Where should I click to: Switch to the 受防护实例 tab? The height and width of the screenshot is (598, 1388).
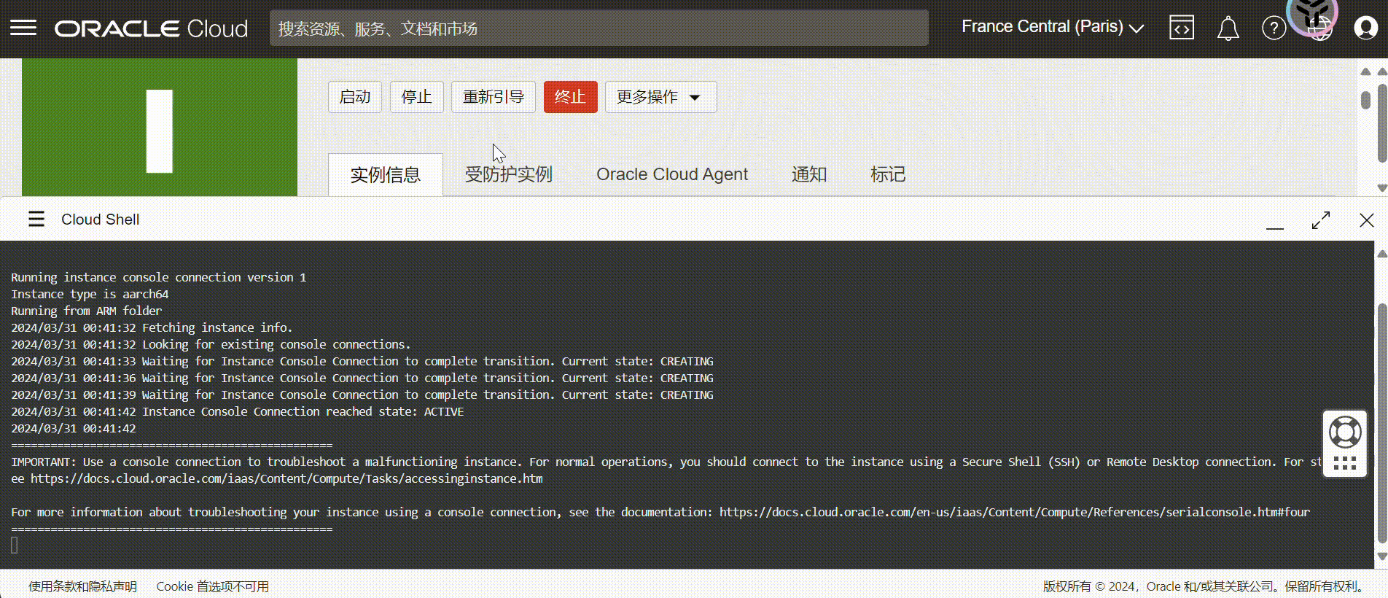click(x=508, y=175)
